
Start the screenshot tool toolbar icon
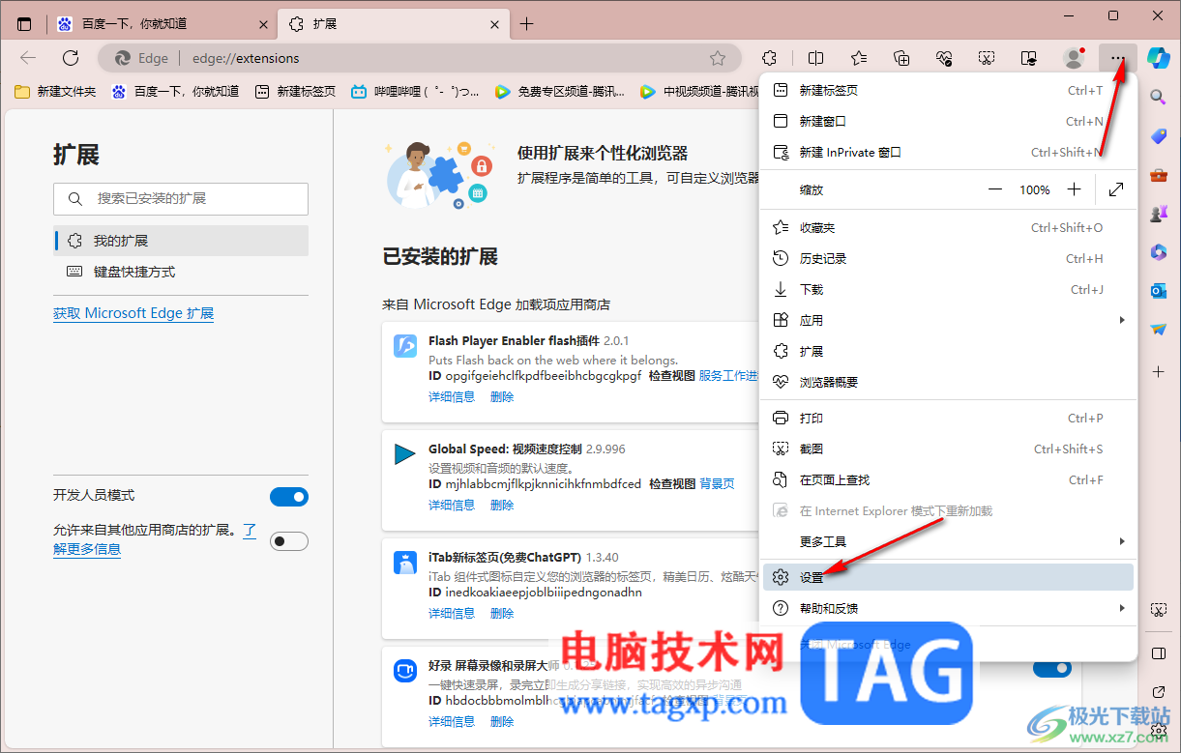click(987, 58)
